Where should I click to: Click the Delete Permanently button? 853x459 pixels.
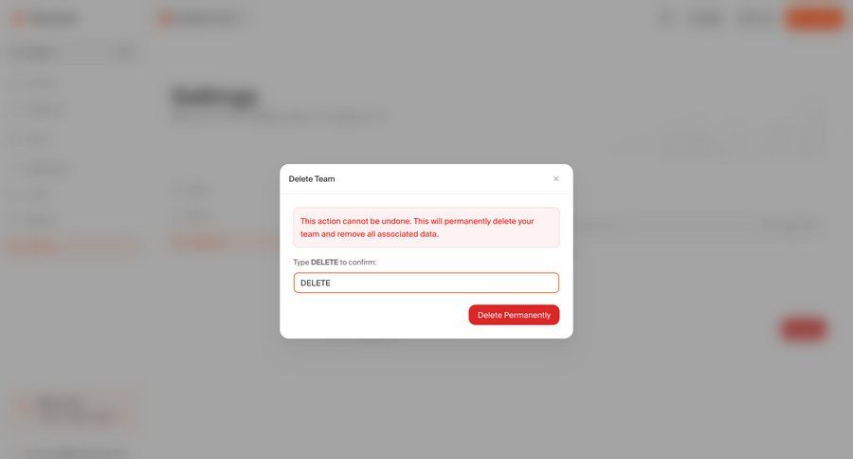(x=514, y=315)
